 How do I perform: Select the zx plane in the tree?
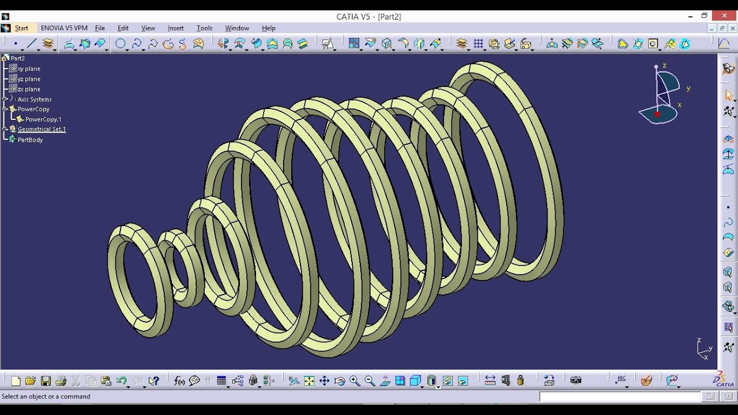[29, 89]
